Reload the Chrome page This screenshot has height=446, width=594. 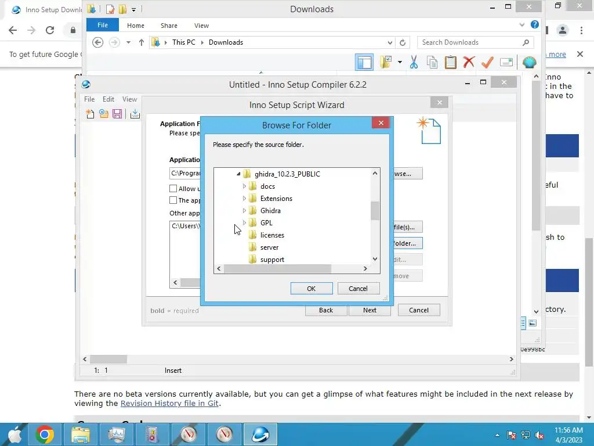click(x=50, y=30)
